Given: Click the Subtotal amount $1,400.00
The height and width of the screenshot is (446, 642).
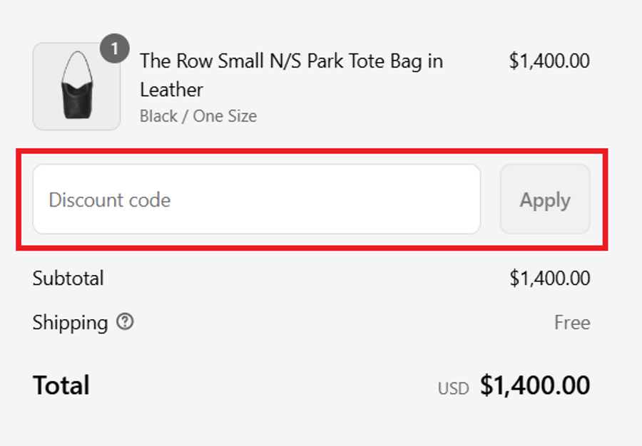Looking at the screenshot, I should 549,278.
